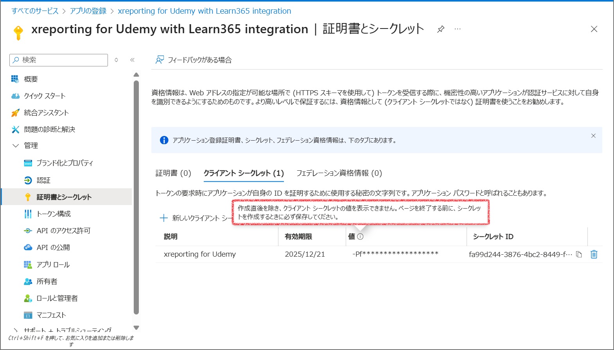Click the sidebar vertical scrollbar thumb
The width and height of the screenshot is (614, 350).
click(136, 197)
